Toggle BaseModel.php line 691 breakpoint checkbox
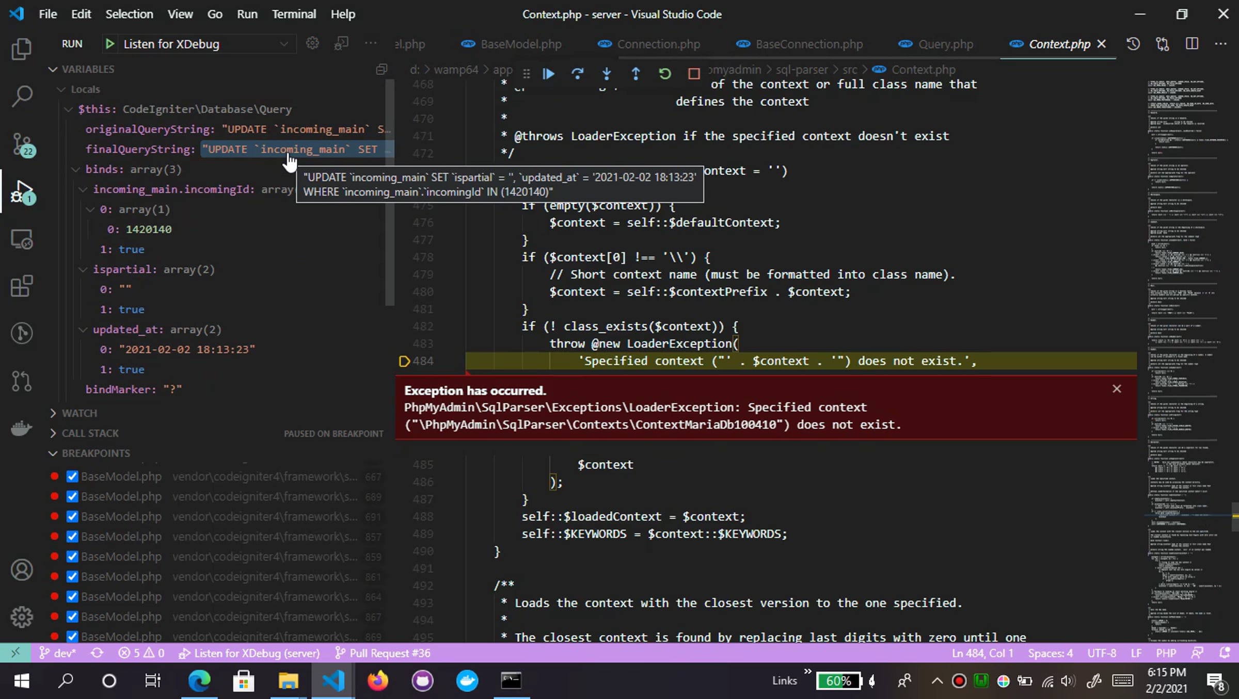The height and width of the screenshot is (699, 1239). pyautogui.click(x=72, y=516)
